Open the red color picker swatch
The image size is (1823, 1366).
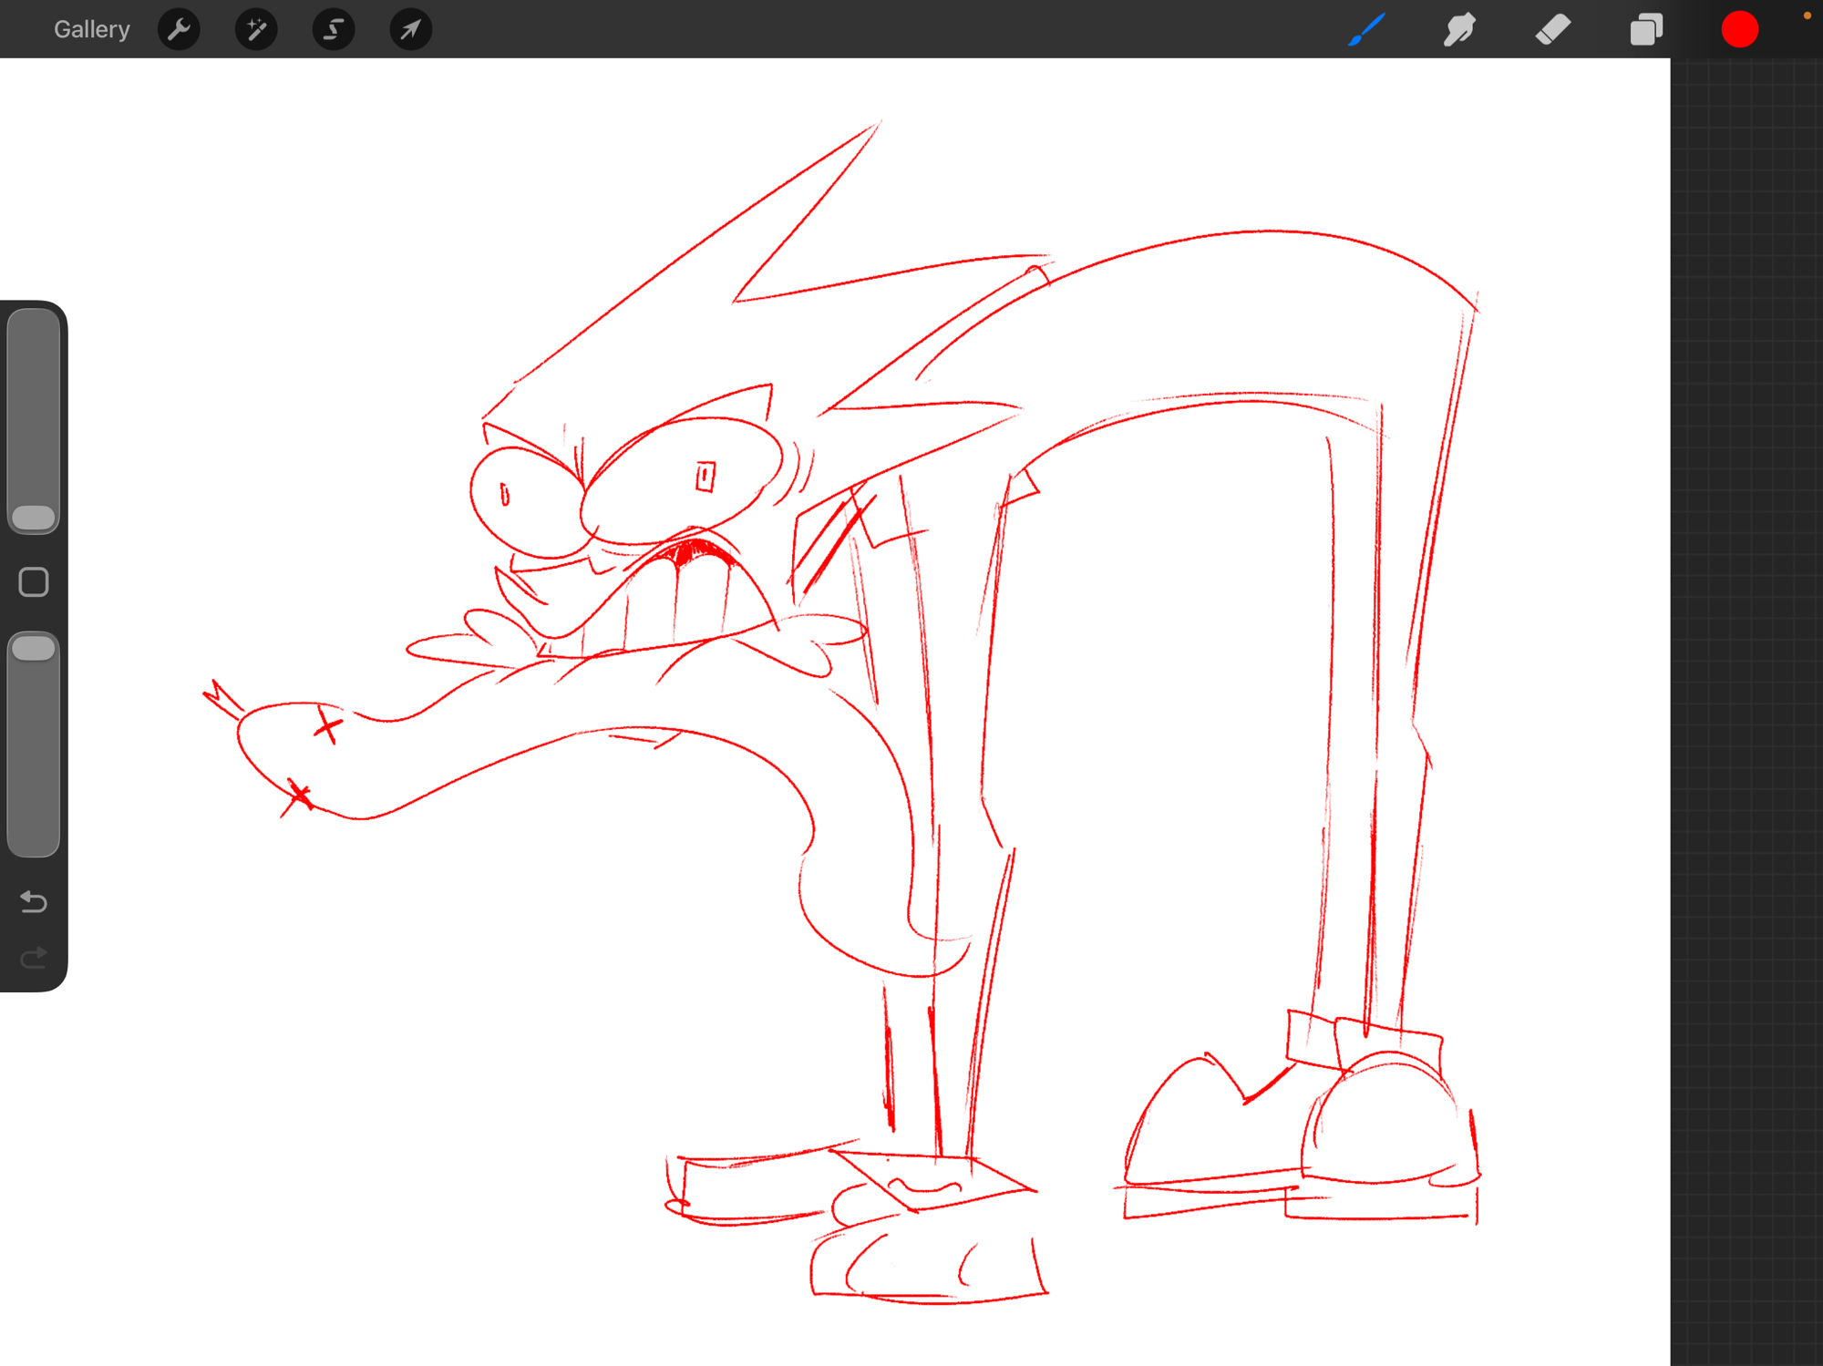pos(1739,29)
